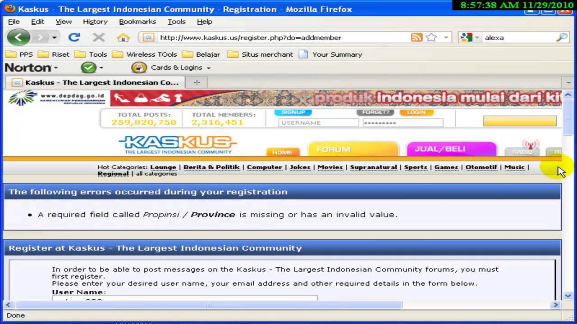
Task: Open the Tools menu
Action: pos(176,22)
